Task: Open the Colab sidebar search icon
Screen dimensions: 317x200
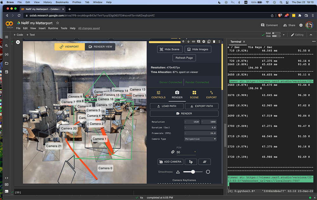Action: click(7, 46)
